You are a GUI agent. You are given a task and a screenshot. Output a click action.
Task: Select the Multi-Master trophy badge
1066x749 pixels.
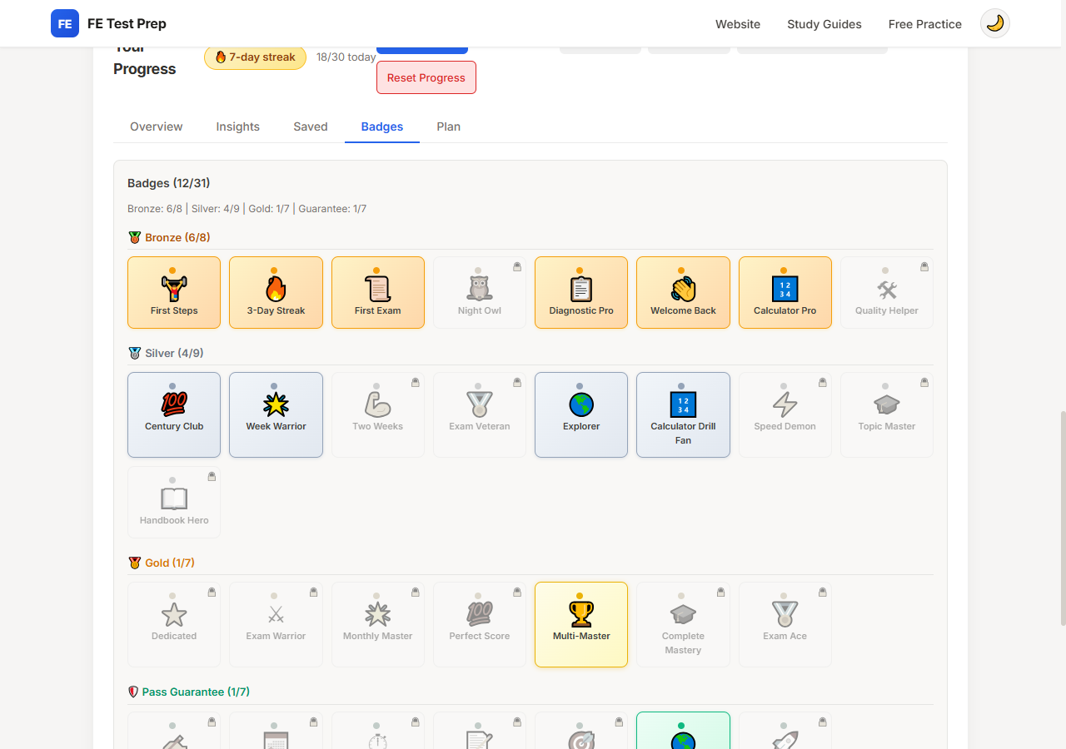(x=581, y=624)
